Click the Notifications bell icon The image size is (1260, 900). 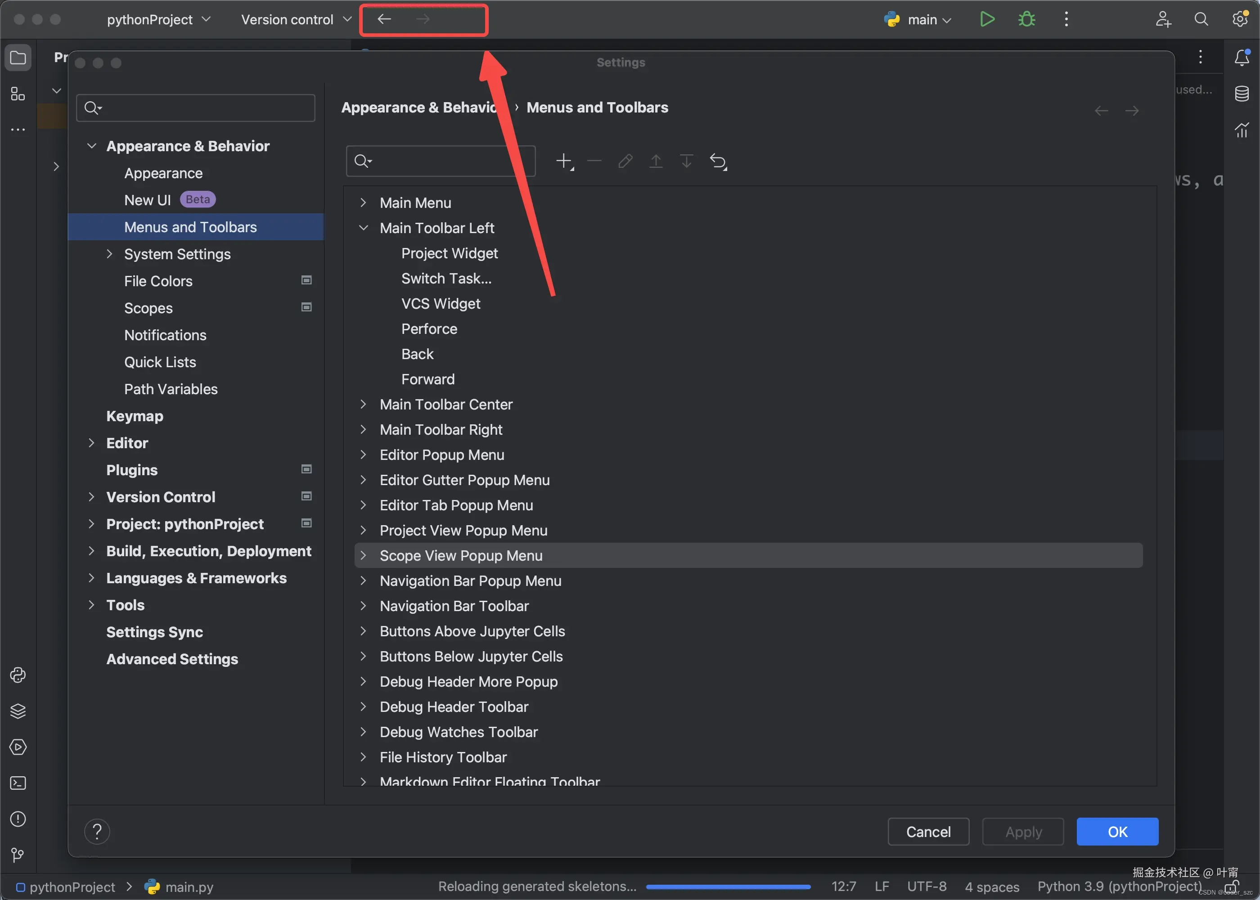1242,57
